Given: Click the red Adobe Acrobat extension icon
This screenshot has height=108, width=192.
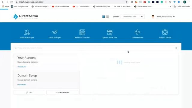Looking at the screenshot, I should (x=145, y=2).
